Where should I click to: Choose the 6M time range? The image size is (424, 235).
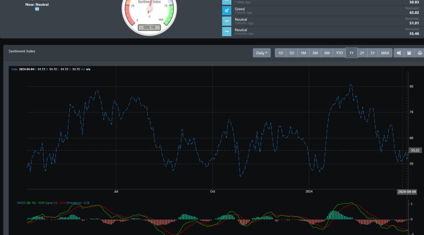point(327,53)
